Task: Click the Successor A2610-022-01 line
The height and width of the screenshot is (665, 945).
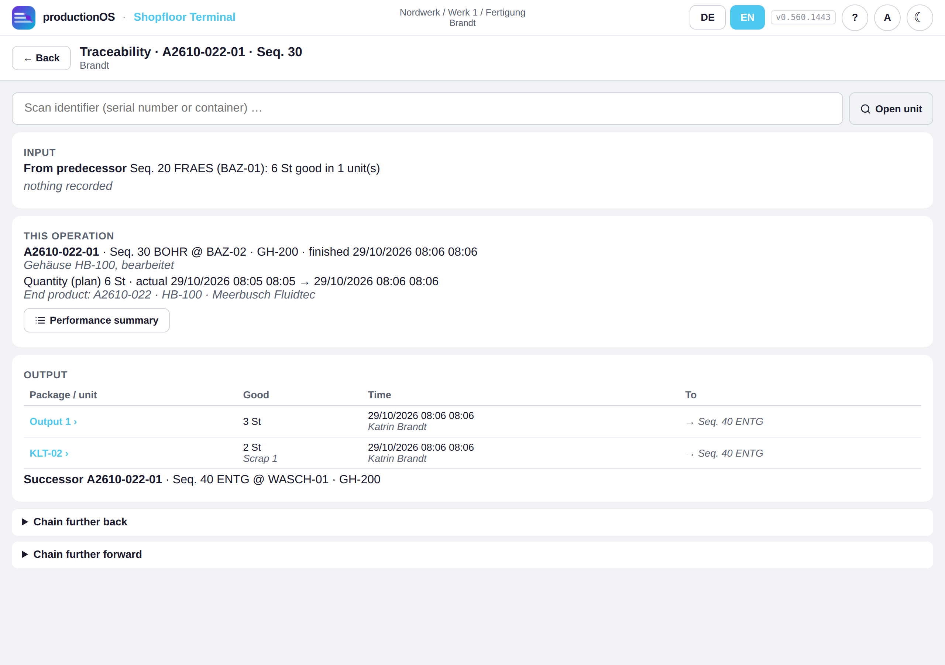Action: click(x=202, y=479)
